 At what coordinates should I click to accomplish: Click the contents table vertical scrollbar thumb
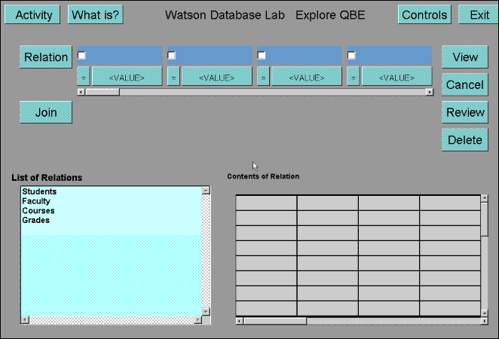(485, 219)
